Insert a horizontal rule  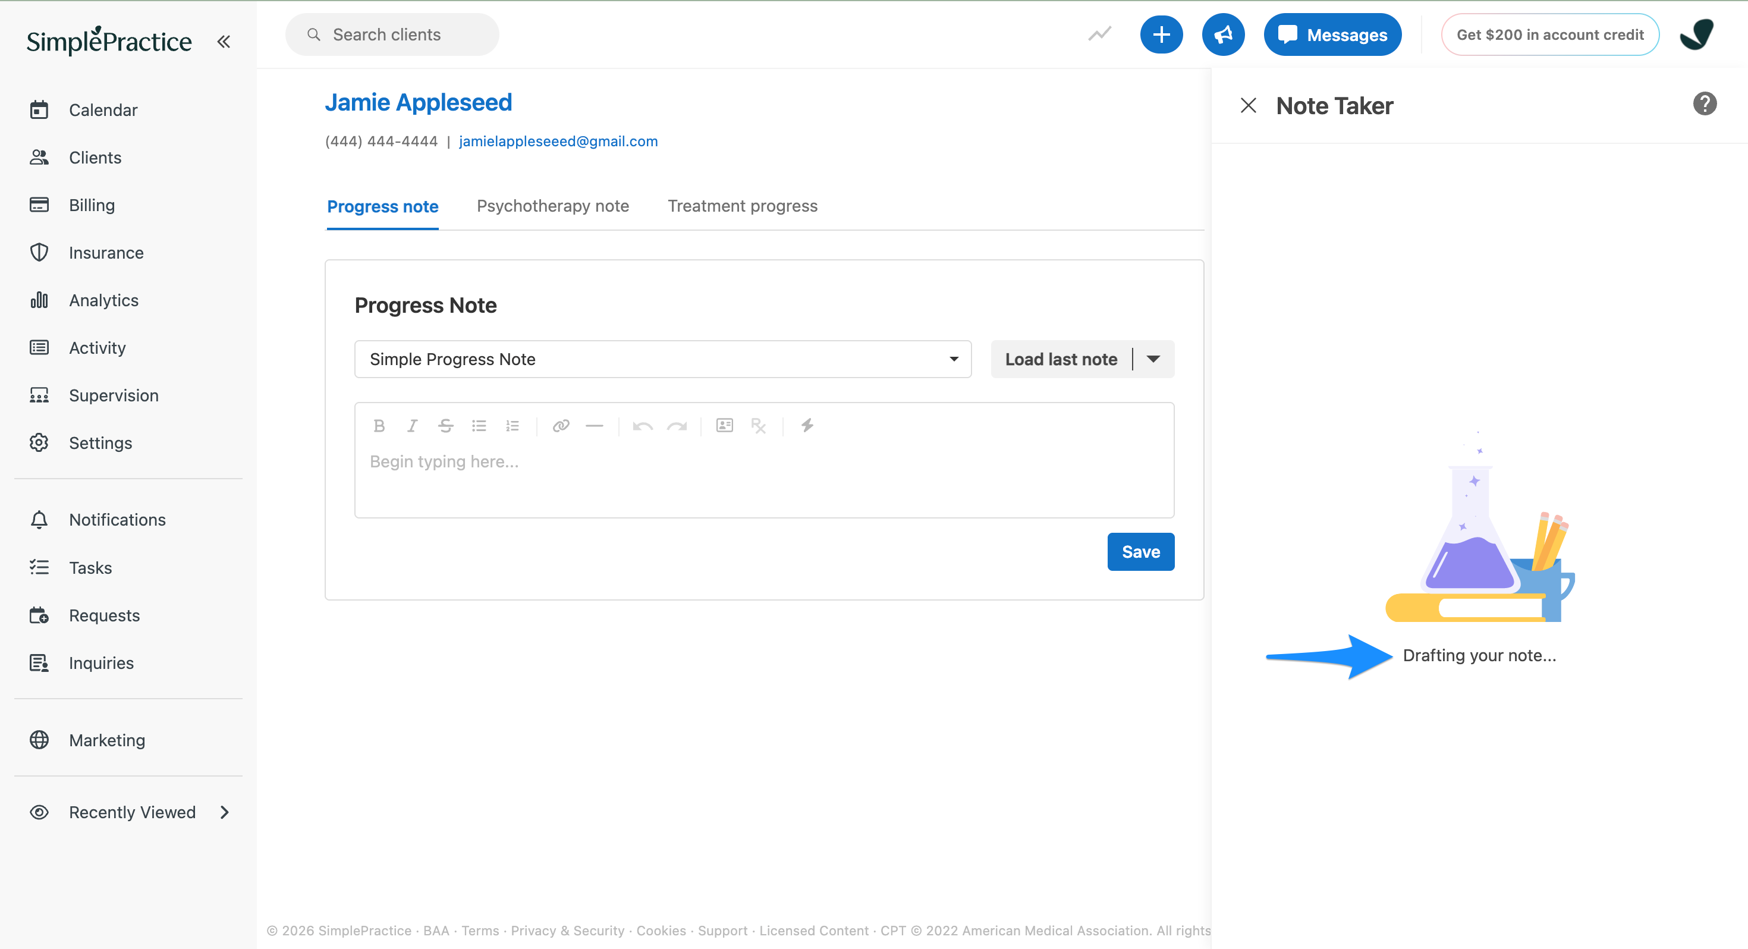[594, 426]
